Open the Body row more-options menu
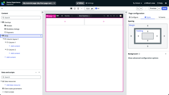 (x=41, y=36)
